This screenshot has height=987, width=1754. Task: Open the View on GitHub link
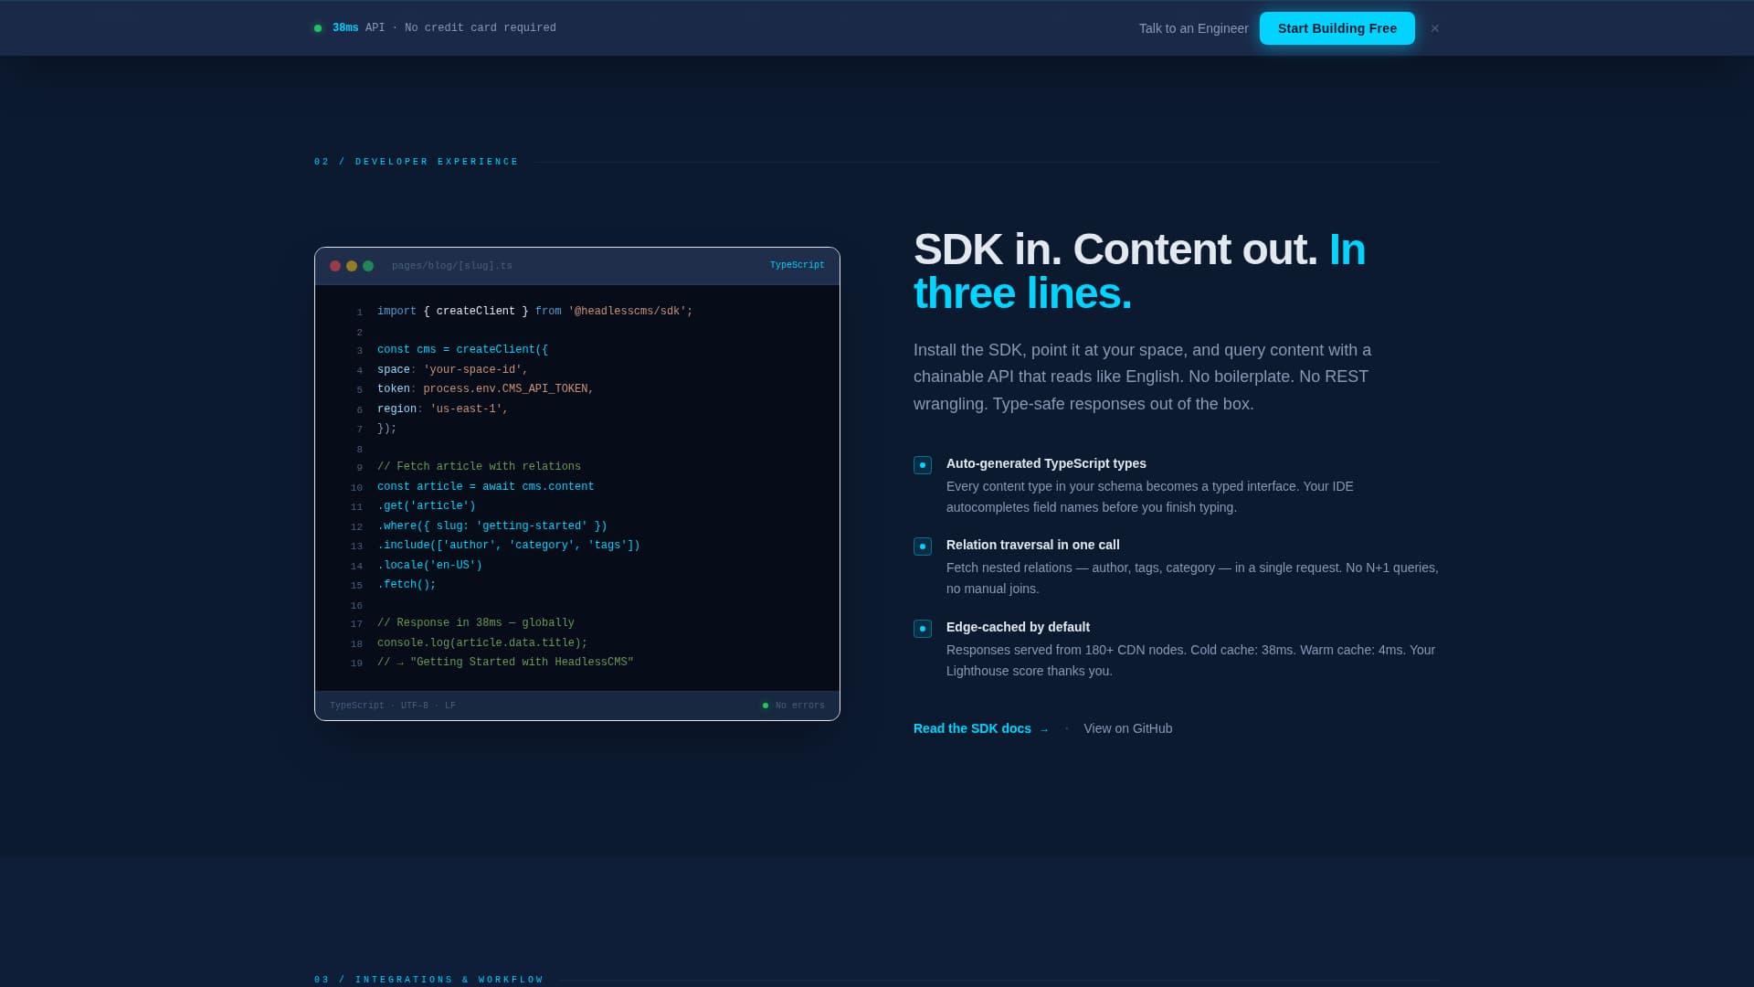(1127, 728)
